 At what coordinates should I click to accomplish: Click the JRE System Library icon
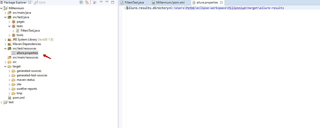(x=9, y=40)
